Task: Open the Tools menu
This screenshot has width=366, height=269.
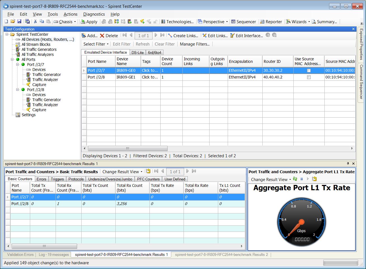Action: (x=53, y=14)
